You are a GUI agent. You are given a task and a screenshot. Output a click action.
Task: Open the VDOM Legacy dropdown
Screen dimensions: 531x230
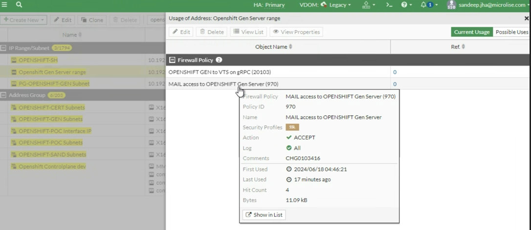tap(336, 5)
